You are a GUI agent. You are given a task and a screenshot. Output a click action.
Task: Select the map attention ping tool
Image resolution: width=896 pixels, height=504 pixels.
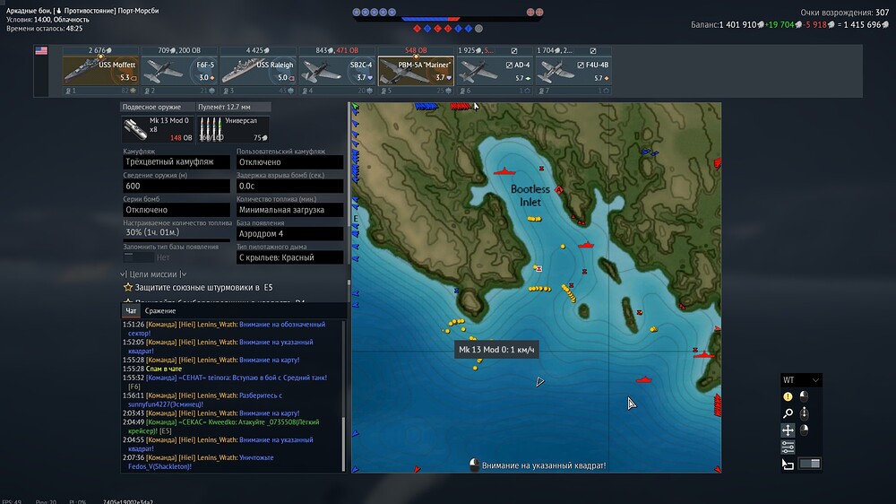tap(788, 396)
